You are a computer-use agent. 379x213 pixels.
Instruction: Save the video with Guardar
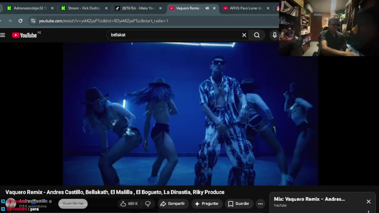click(239, 204)
